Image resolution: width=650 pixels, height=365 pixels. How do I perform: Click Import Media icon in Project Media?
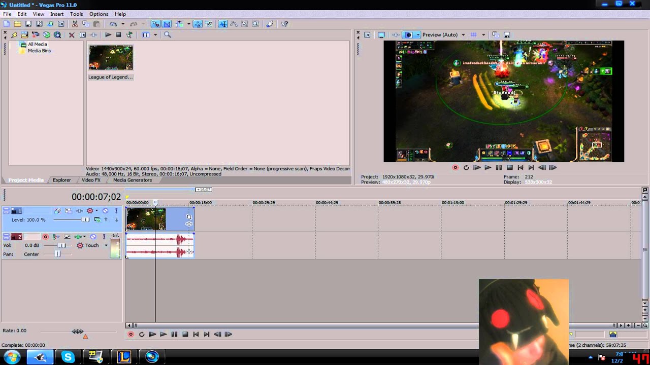pos(24,35)
